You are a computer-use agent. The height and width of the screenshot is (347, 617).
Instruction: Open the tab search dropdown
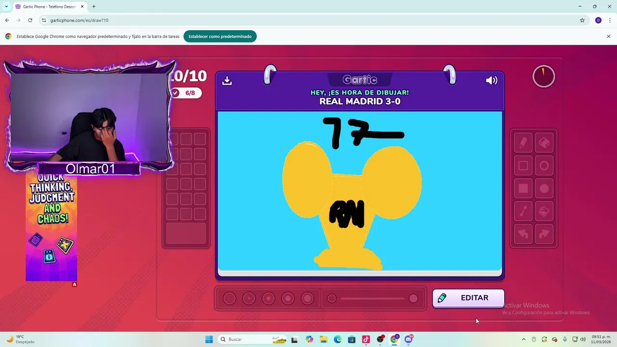(x=6, y=7)
